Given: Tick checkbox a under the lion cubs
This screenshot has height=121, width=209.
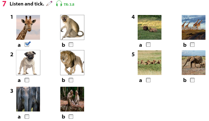Looking at the screenshot, I should 148,80.
